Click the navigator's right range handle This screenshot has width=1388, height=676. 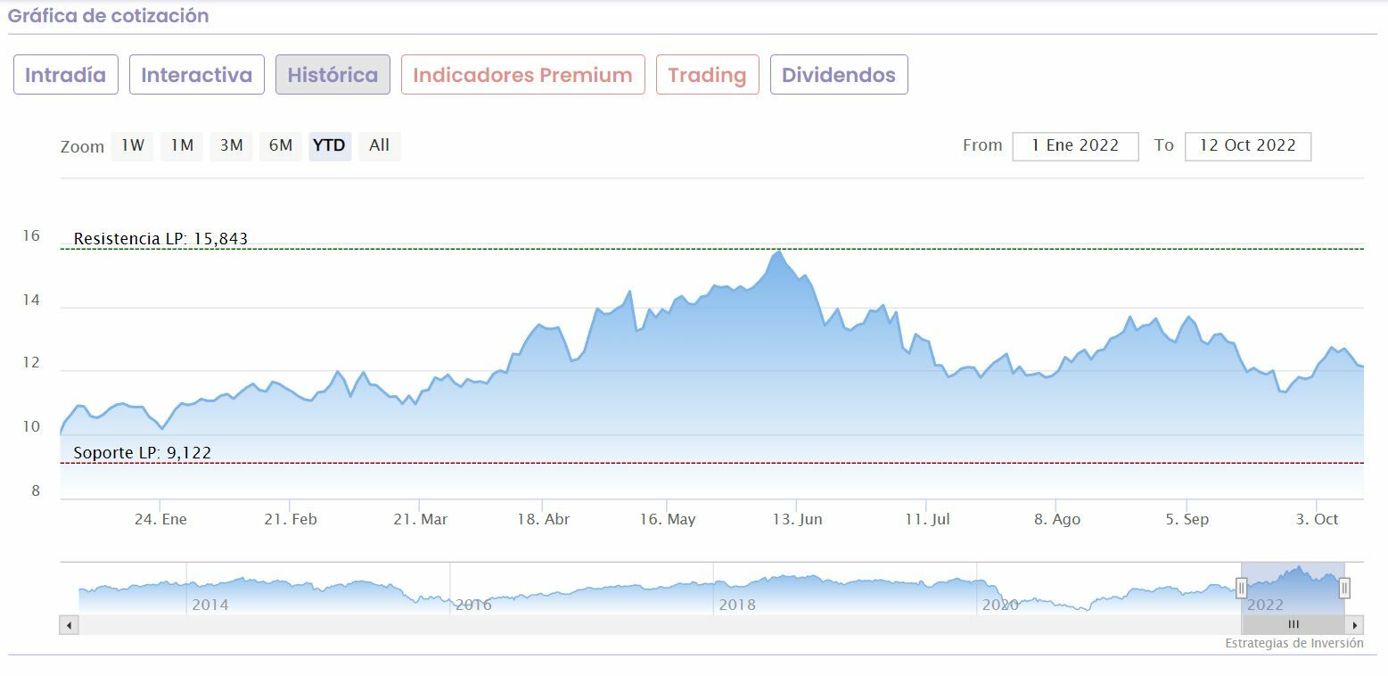[1344, 588]
